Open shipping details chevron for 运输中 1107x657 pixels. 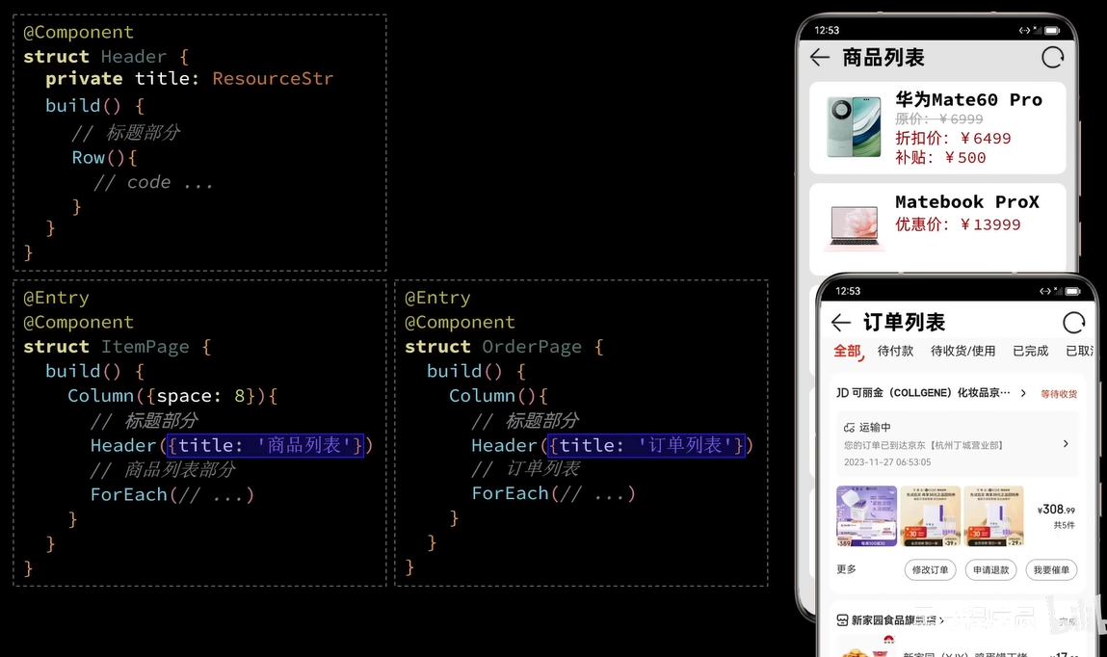(x=1066, y=444)
